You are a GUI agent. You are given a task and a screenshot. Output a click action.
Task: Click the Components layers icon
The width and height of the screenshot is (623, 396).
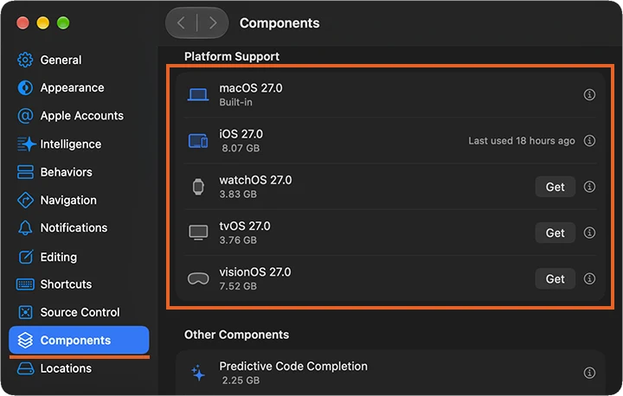25,341
